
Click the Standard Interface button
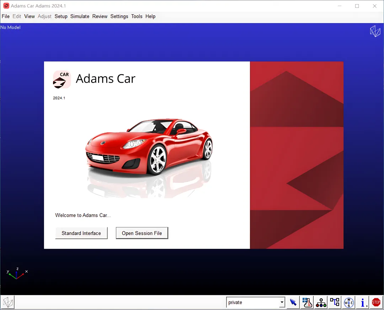[81, 233]
